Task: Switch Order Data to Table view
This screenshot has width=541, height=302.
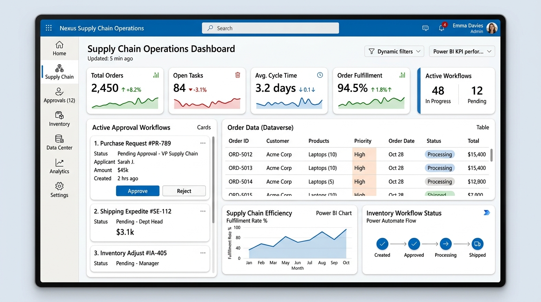Action: (483, 127)
